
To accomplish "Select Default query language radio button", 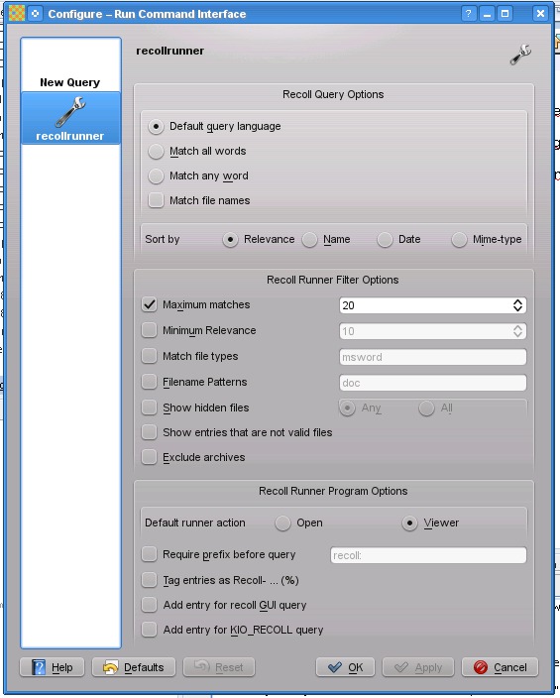I will [x=156, y=127].
